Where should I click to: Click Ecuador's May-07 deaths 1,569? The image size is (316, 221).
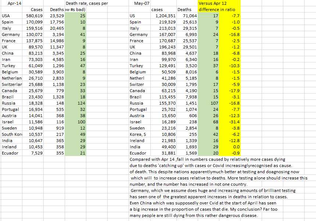point(191,153)
